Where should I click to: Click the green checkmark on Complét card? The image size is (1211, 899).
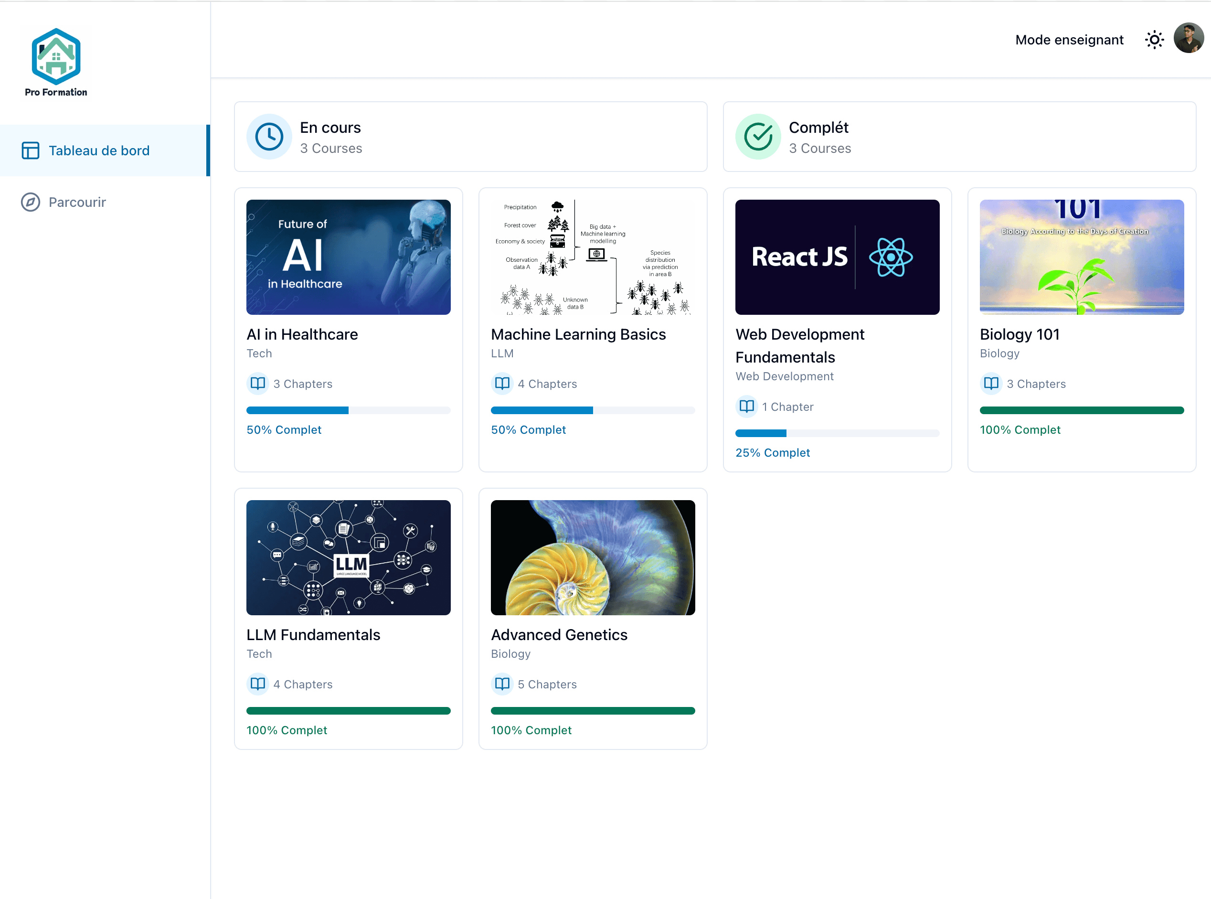[x=757, y=137]
